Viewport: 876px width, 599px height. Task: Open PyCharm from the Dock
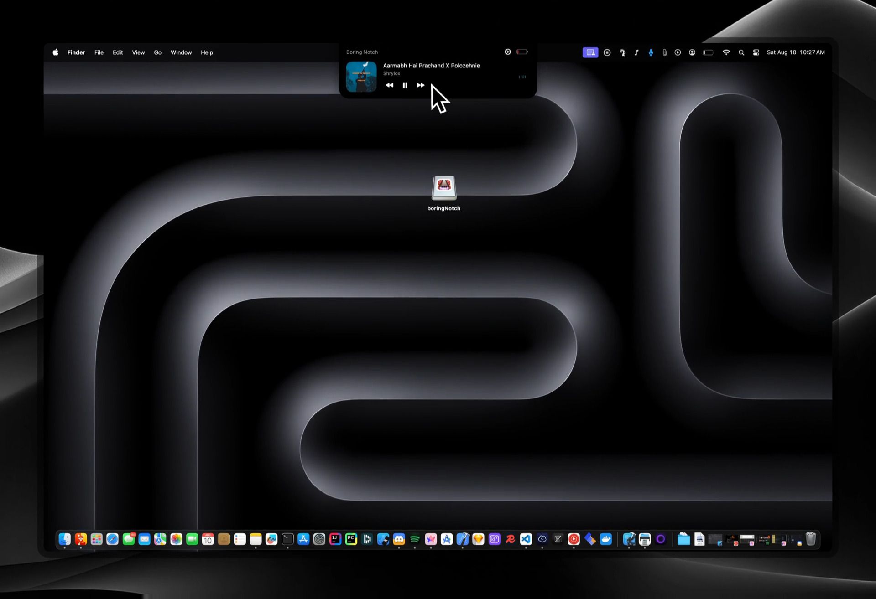(x=351, y=539)
